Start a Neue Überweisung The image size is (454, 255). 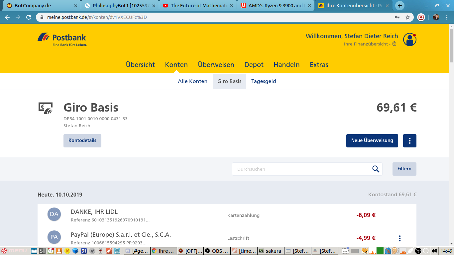(x=372, y=141)
